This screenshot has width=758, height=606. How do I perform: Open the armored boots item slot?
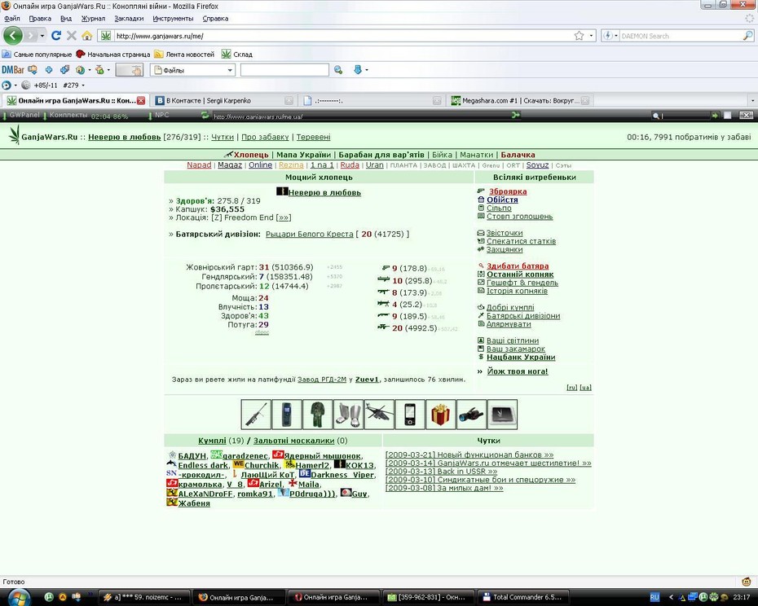point(348,414)
